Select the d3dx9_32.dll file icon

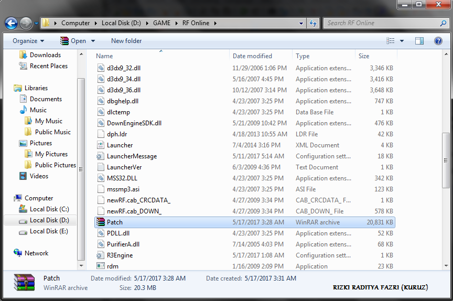point(101,68)
